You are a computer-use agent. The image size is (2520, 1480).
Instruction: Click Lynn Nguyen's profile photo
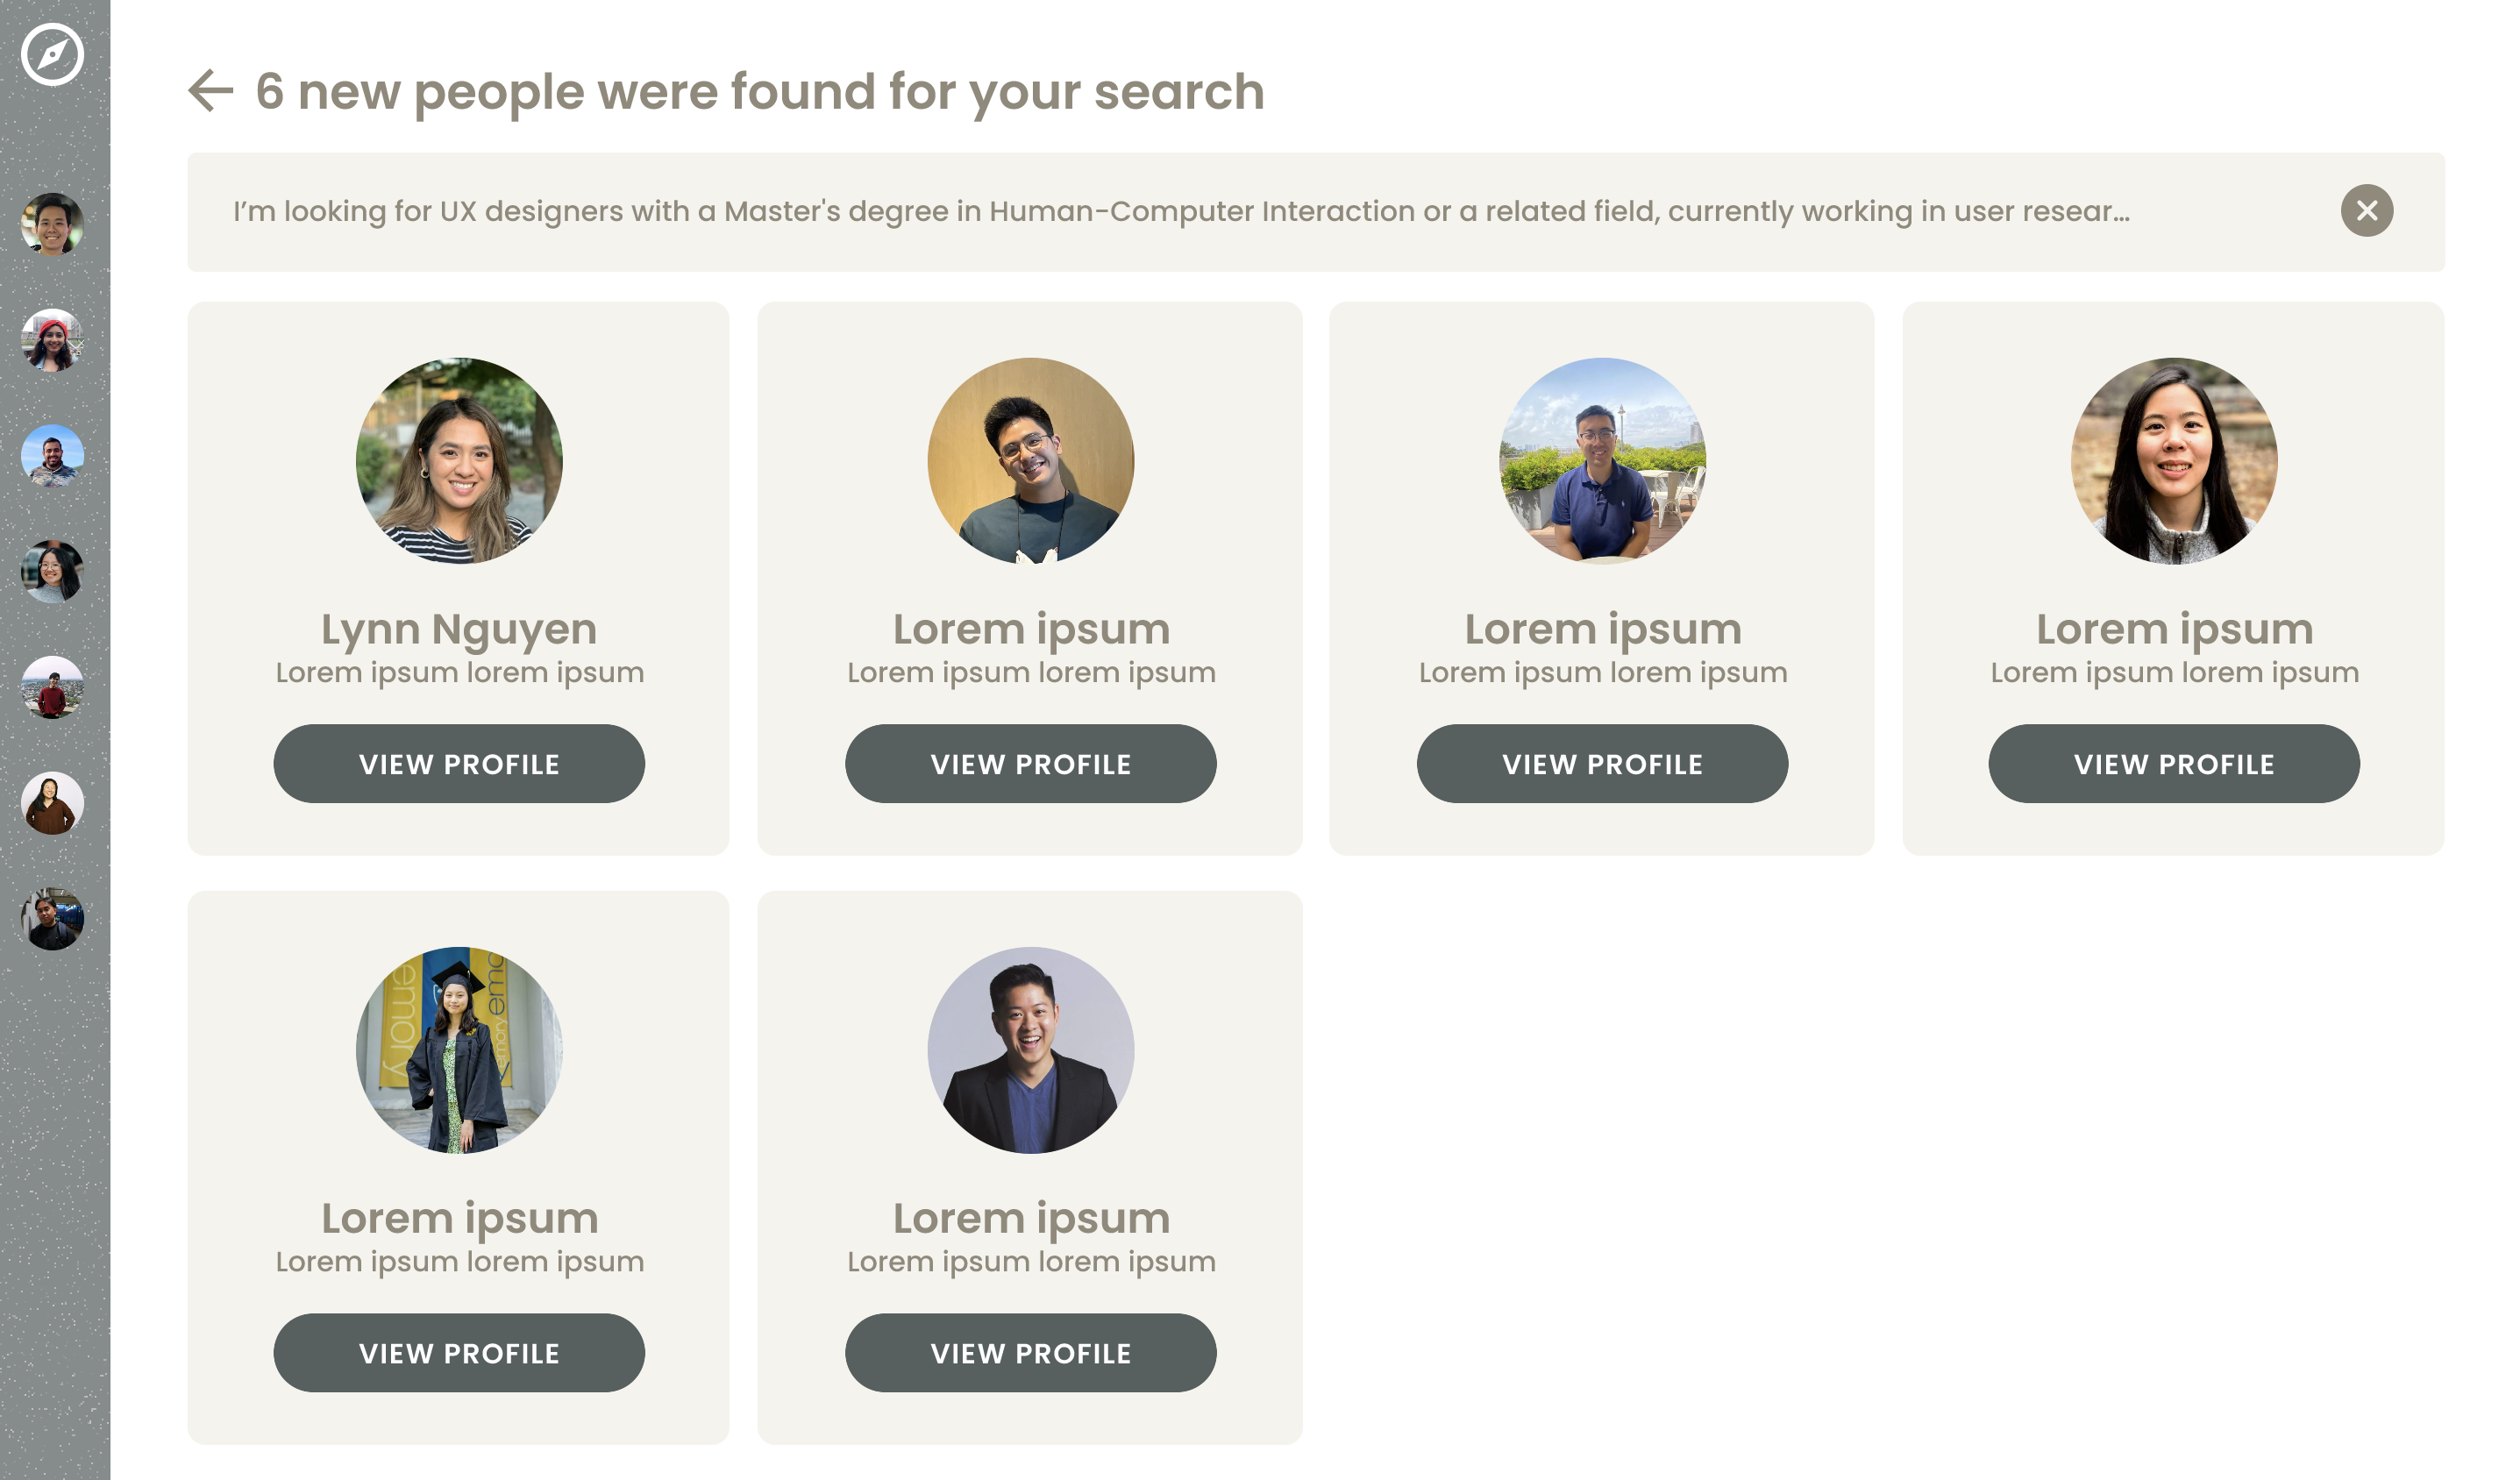point(459,461)
